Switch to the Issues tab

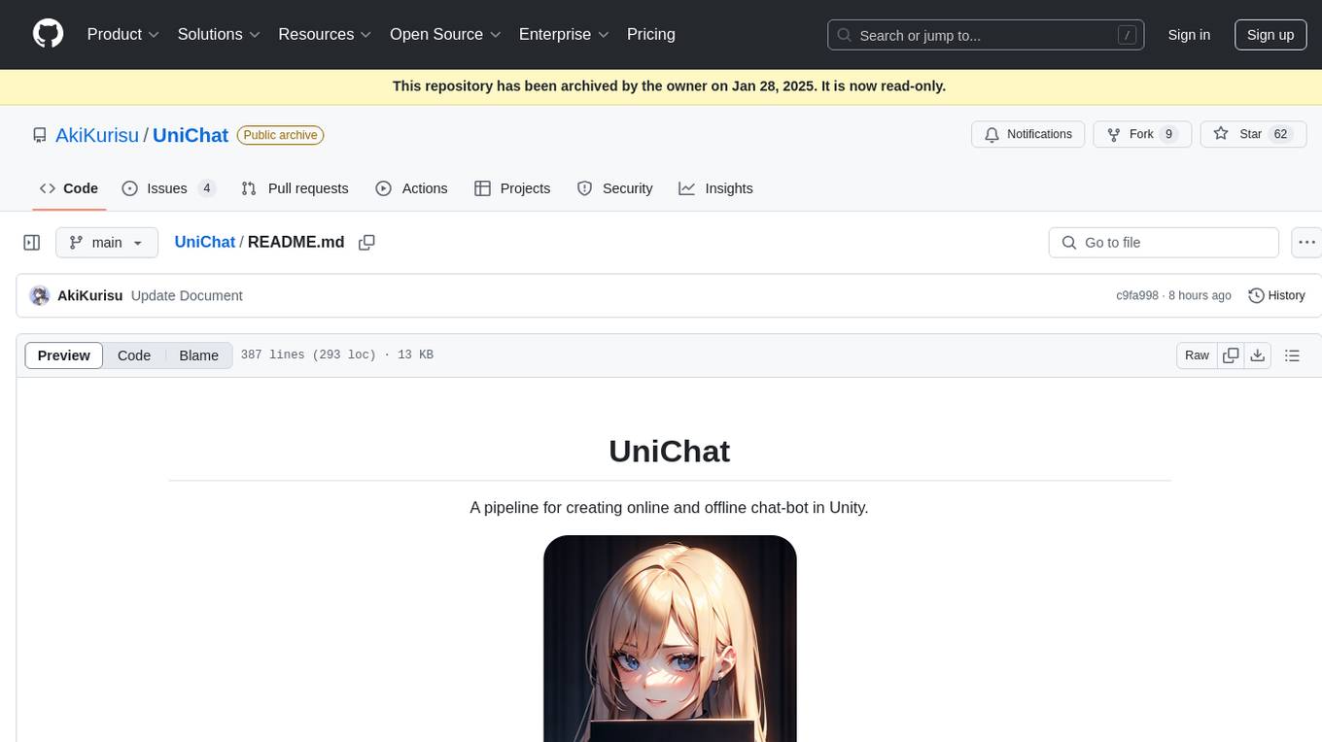point(168,188)
